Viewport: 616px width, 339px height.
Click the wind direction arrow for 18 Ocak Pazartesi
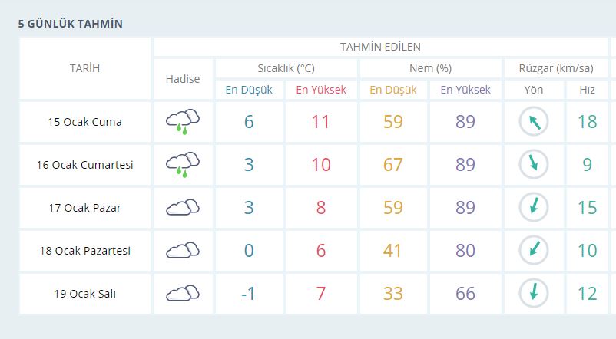pyautogui.click(x=533, y=250)
